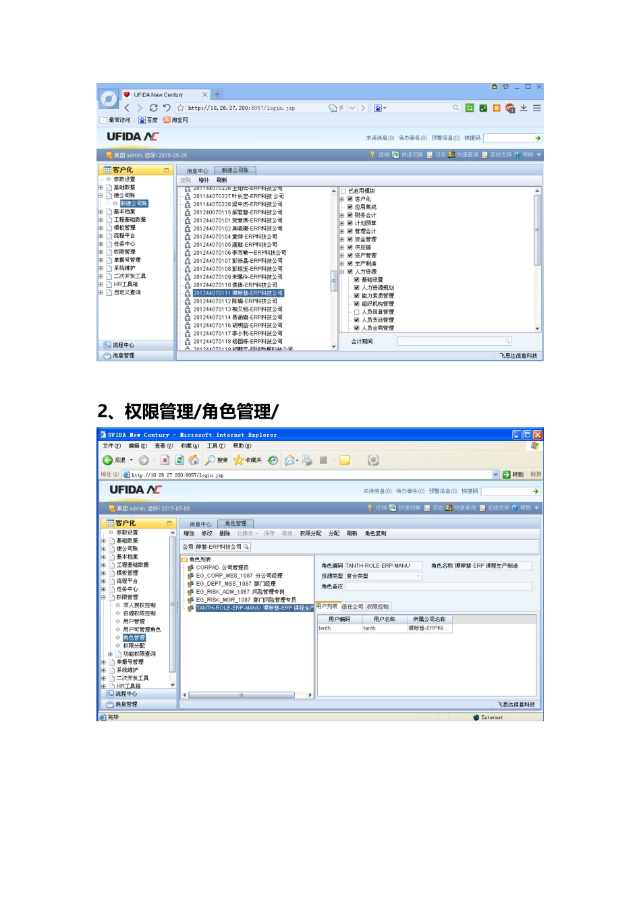Toggle 应用集成 checkbox
This screenshot has height=906, width=641.
coord(350,207)
